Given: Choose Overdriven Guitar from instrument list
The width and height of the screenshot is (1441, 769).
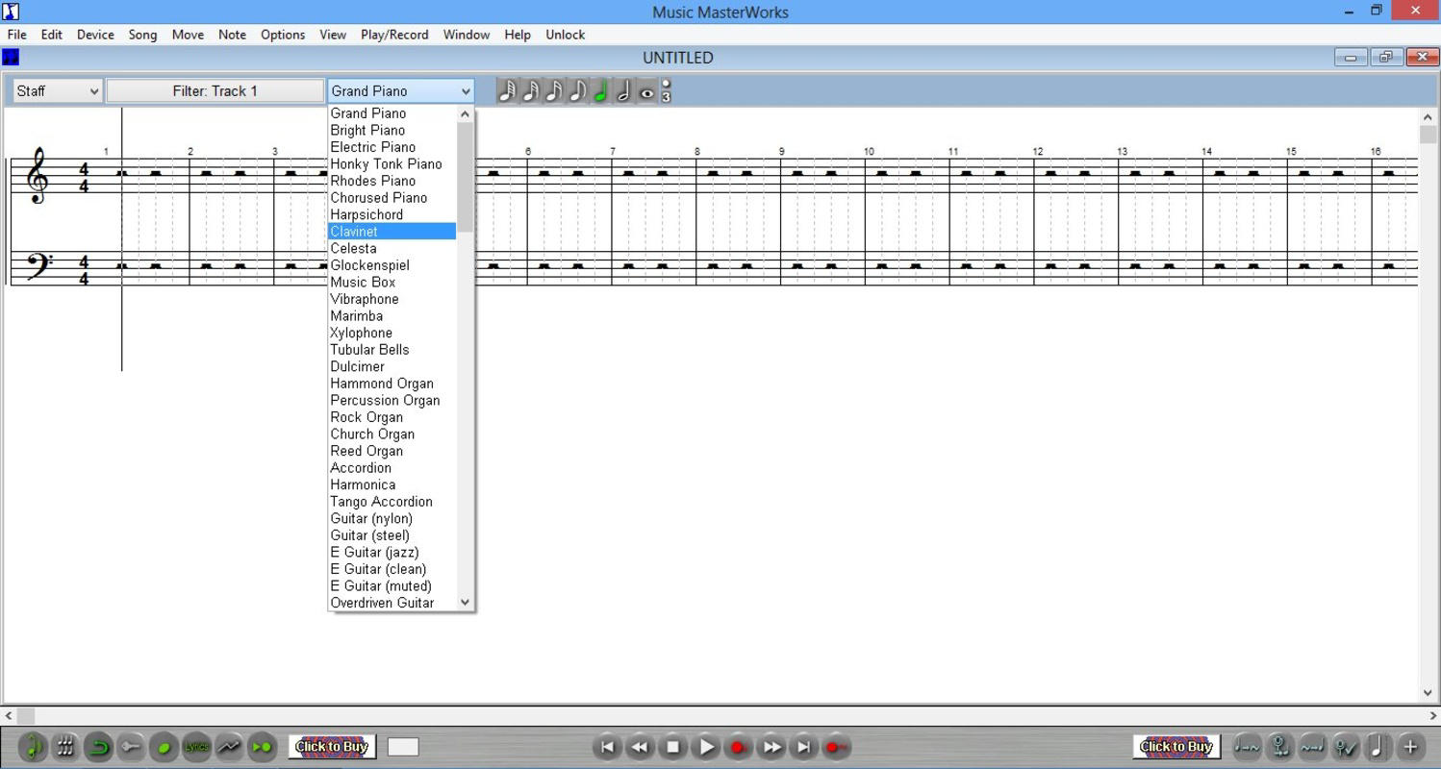Looking at the screenshot, I should tap(392, 603).
